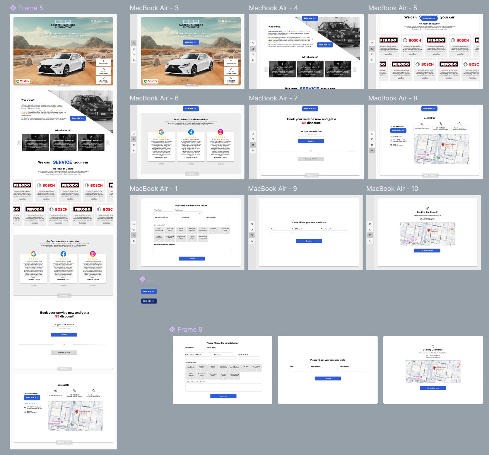
Task: Click info icon in MacBook Air - 4 sidebar
Action: pos(253,49)
